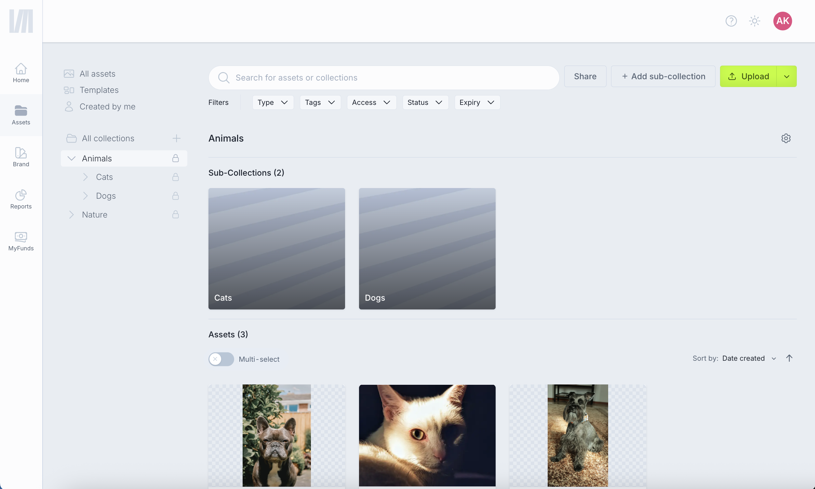The height and width of the screenshot is (489, 815).
Task: Open the Type filter dropdown
Action: click(x=273, y=103)
